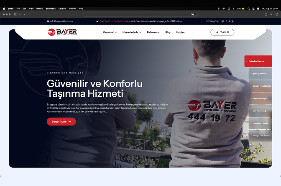Click the Bizi Takip Edin label
281x186 pixels.
pos(212,21)
